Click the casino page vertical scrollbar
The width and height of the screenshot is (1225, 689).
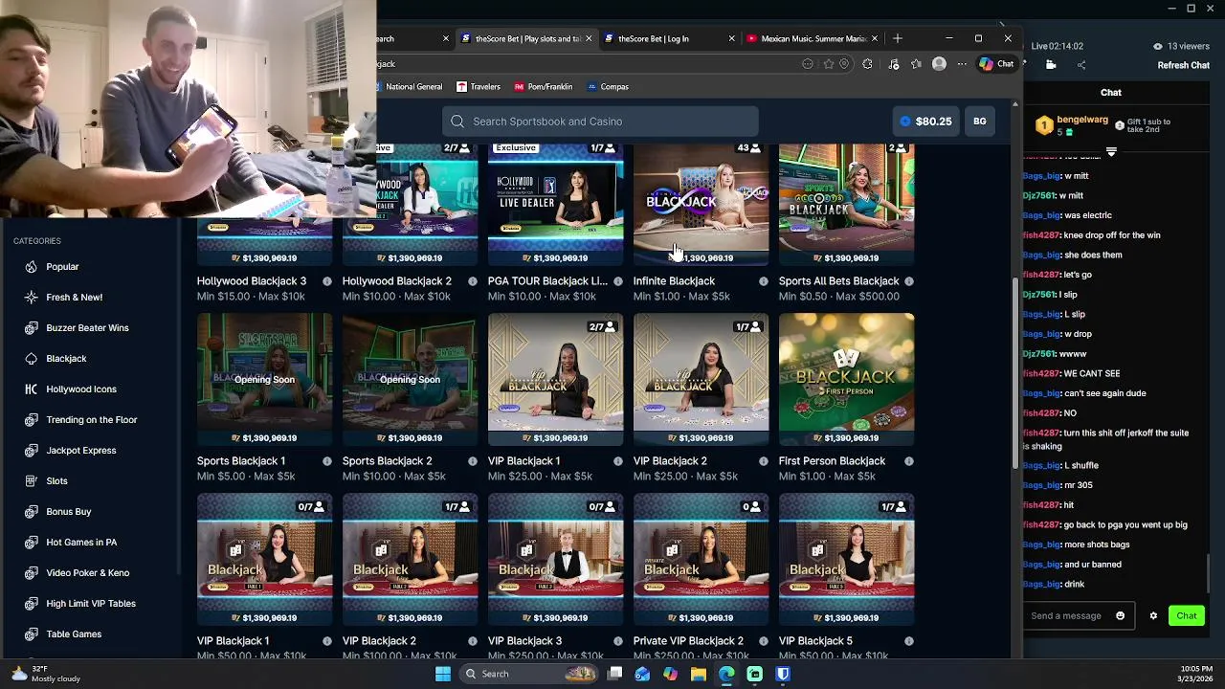point(1015,373)
